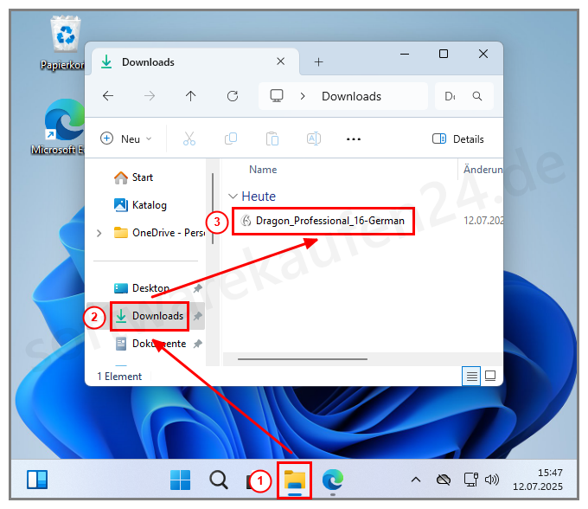Click the search magnifier in Explorer
588x509 pixels.
pyautogui.click(x=477, y=96)
